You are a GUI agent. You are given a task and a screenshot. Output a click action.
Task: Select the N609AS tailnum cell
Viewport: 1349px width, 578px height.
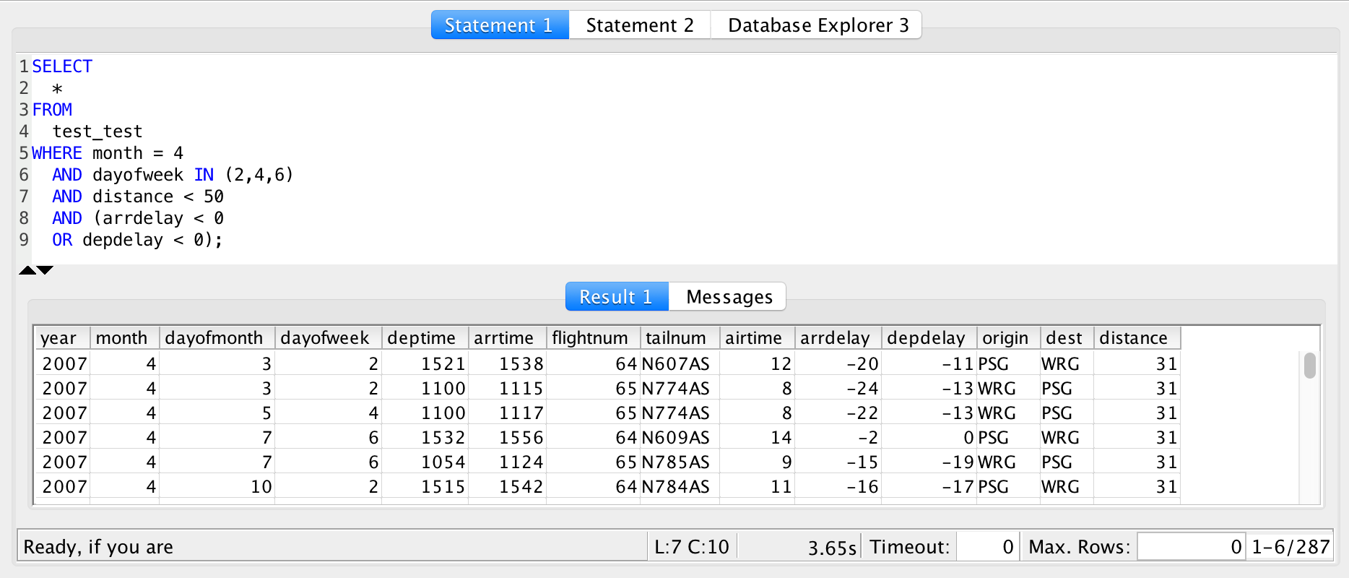[680, 437]
